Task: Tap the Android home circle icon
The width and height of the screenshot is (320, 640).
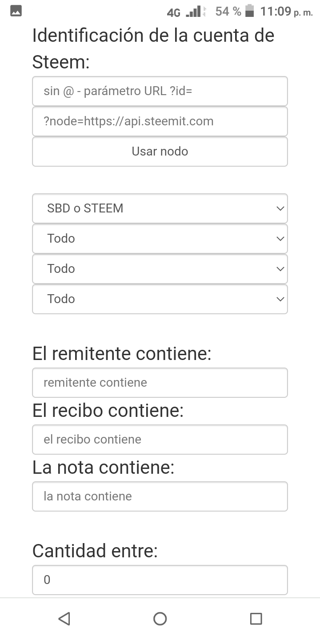Action: pos(160,618)
